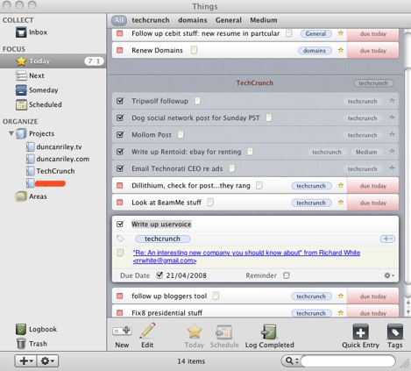This screenshot has width=411, height=371.
Task: Filter by domains tag
Action: click(193, 20)
